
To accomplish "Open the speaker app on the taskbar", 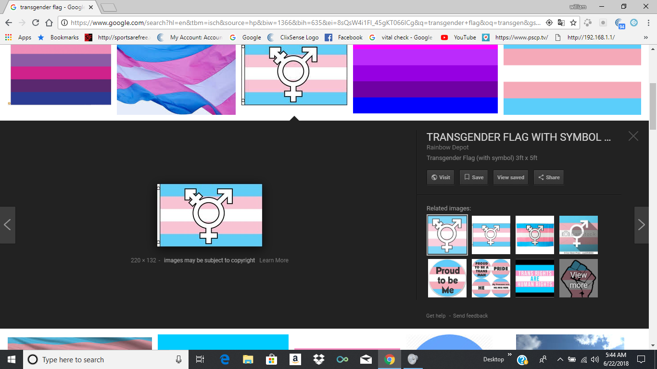I will (413, 359).
